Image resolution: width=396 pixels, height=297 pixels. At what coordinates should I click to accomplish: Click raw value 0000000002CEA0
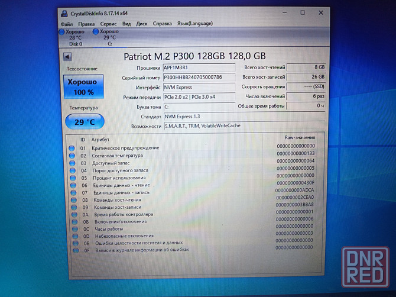pos(295,197)
